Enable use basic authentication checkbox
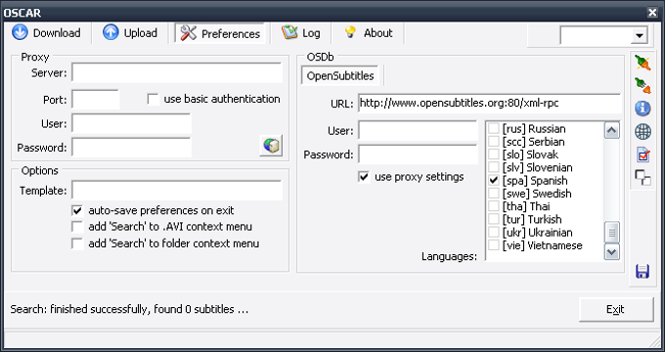This screenshot has height=352, width=665. (x=154, y=99)
